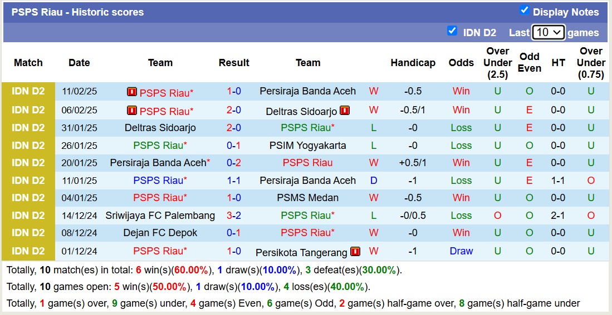The image size is (612, 315).
Task: Uncheck the Display Notes checkbox
Action: click(x=524, y=10)
